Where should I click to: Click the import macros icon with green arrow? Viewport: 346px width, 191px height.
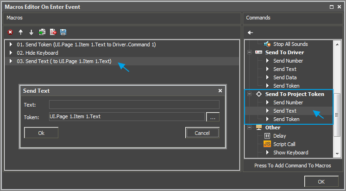click(x=42, y=32)
